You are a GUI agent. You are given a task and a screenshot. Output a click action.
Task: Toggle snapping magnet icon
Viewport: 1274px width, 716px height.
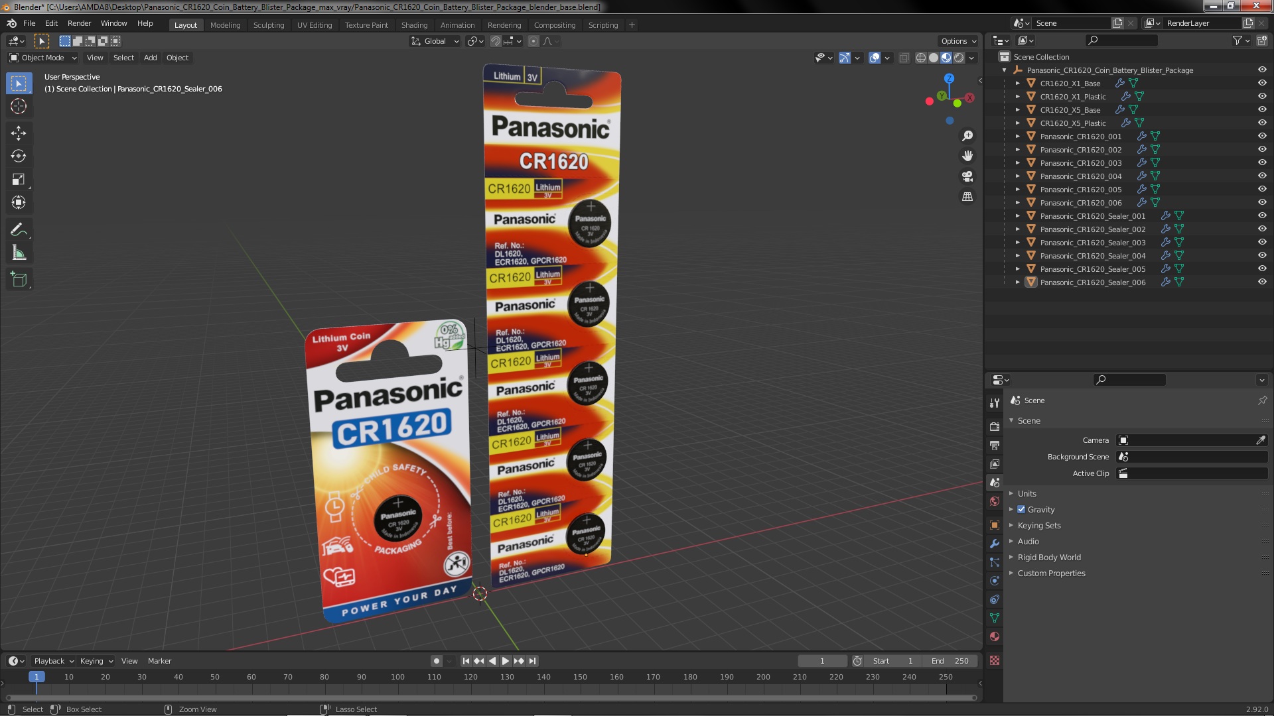pyautogui.click(x=496, y=41)
